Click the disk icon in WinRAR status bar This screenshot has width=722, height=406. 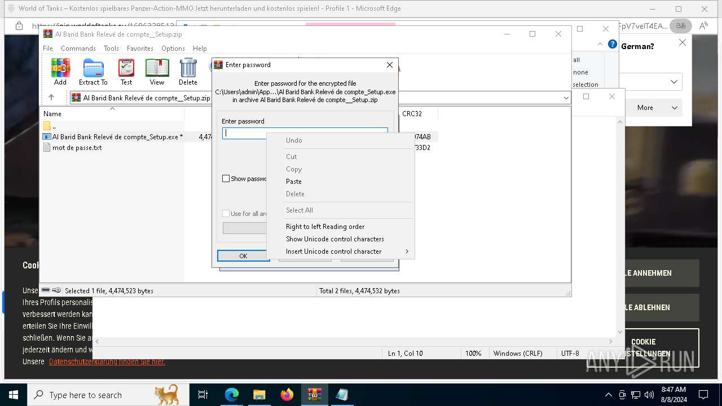point(46,290)
